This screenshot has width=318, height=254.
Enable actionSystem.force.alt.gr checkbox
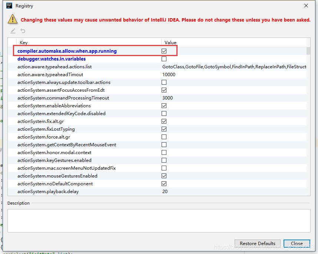pyautogui.click(x=164, y=137)
